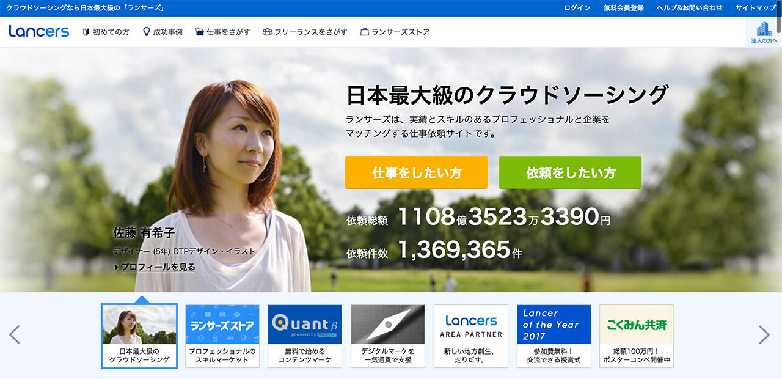The height and width of the screenshot is (379, 782).
Task: Click the beginner mark icon for 初めての方
Action: tap(86, 32)
